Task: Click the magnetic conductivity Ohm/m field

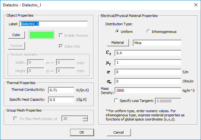Action: 148,81
